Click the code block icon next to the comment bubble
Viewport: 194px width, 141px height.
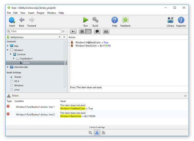click(x=106, y=31)
